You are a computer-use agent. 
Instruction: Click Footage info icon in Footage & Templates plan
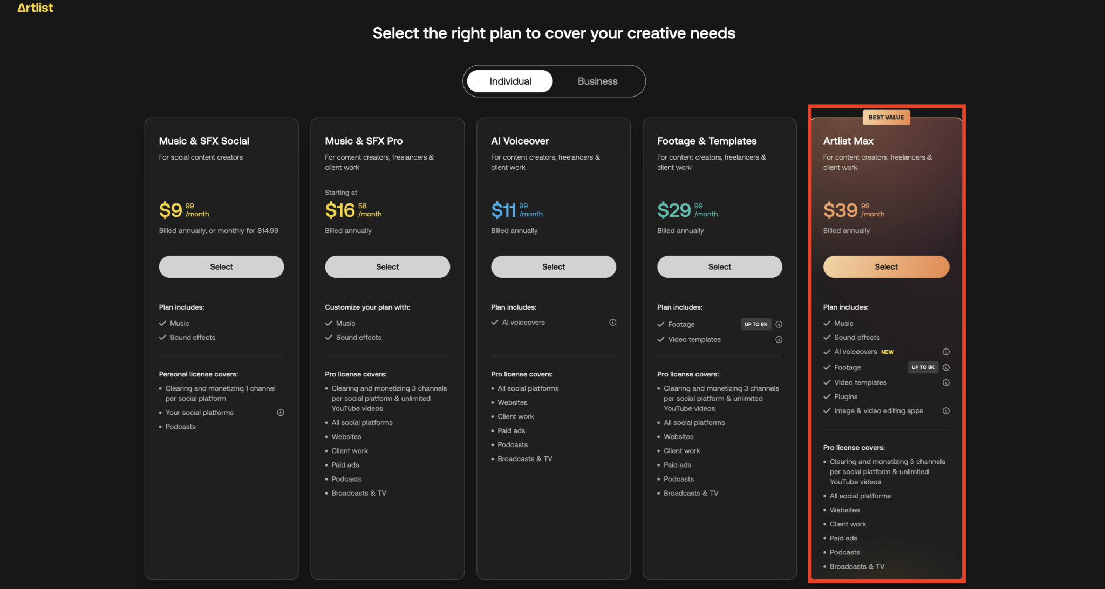779,324
